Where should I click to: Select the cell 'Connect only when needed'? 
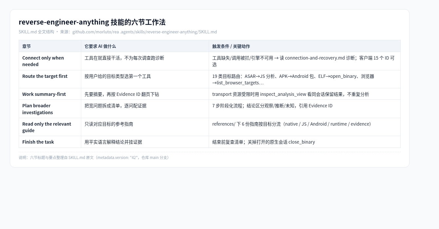[50, 61]
